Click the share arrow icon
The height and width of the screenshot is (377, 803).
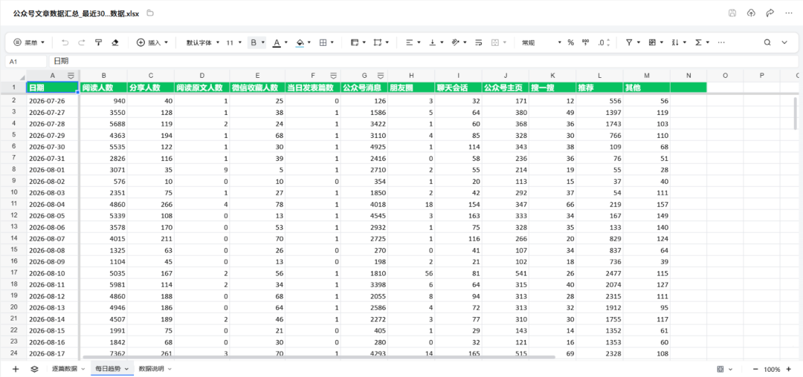click(x=770, y=13)
